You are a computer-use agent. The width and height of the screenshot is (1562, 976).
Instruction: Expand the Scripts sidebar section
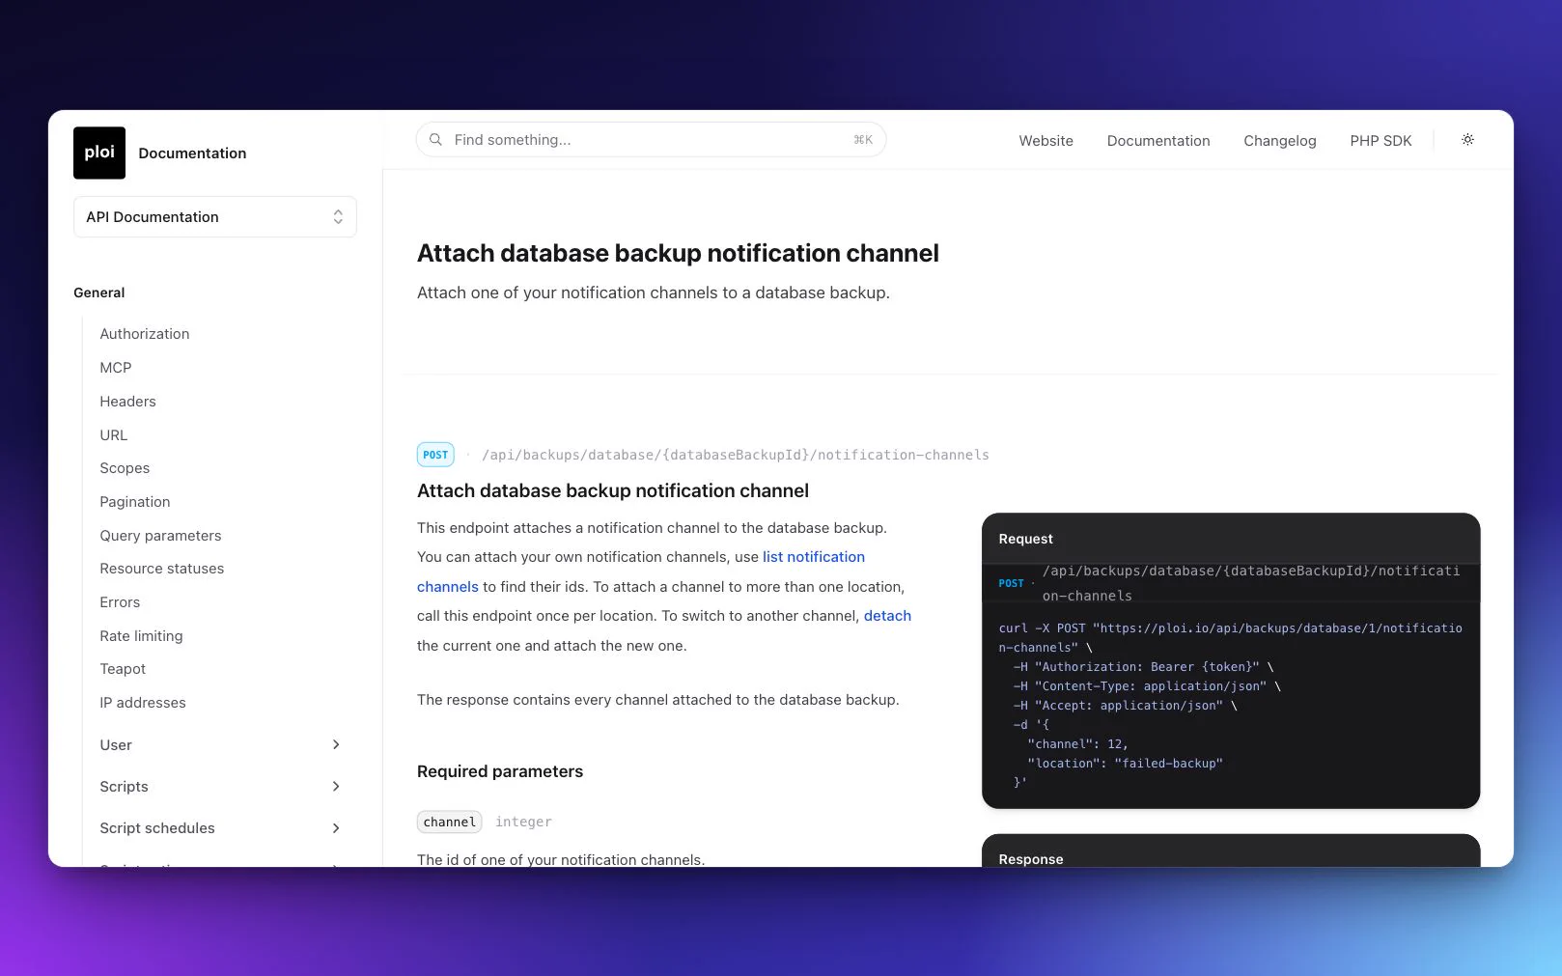click(221, 787)
